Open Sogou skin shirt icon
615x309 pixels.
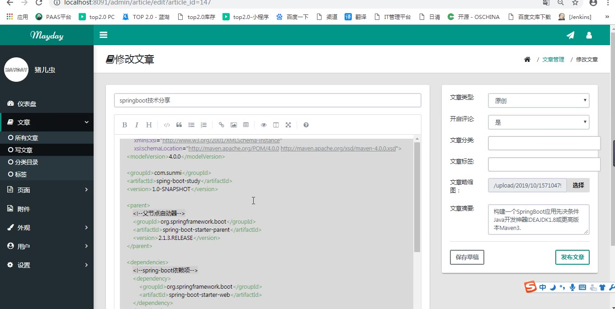[x=602, y=287]
